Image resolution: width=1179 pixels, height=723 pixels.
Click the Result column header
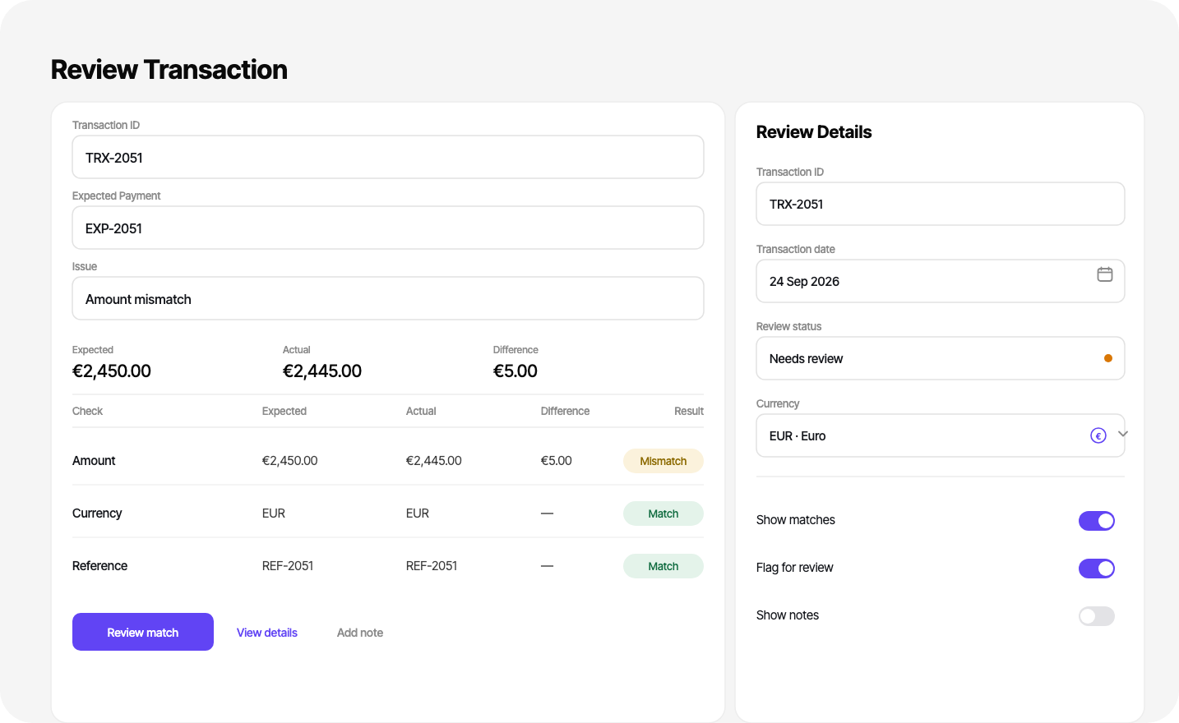pyautogui.click(x=689, y=411)
